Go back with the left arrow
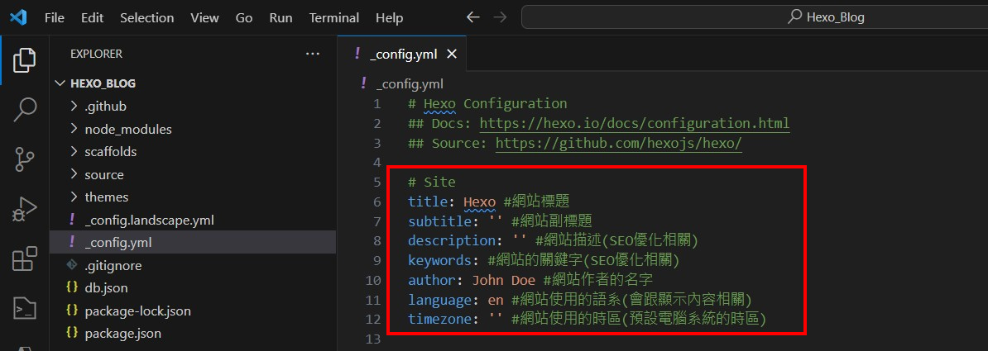This screenshot has height=351, width=988. [472, 17]
